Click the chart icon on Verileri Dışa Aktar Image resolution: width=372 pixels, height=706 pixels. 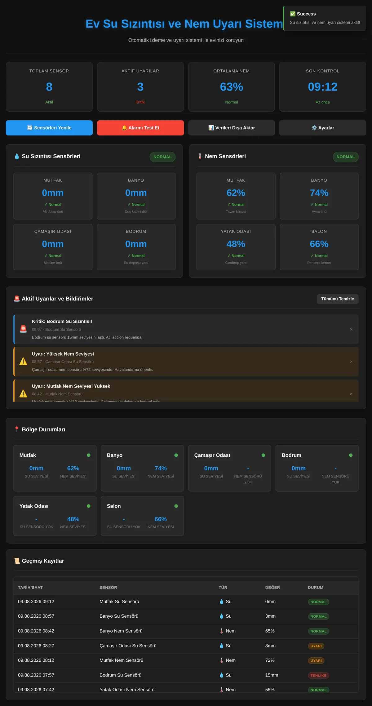(211, 128)
